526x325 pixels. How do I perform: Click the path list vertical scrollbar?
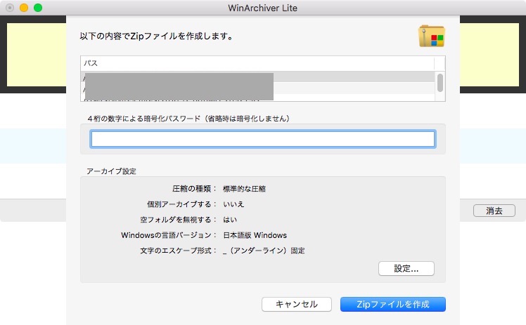point(440,83)
